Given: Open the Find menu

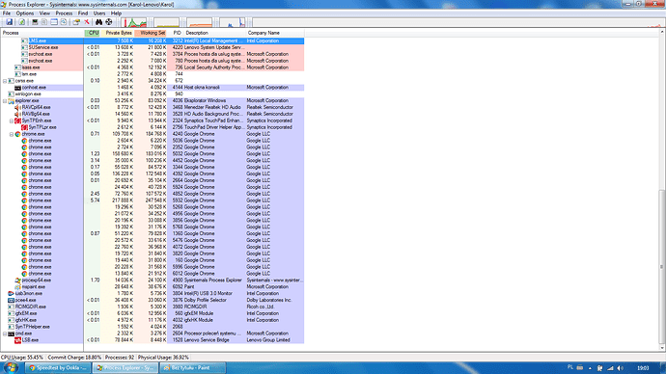Looking at the screenshot, I should click(x=82, y=13).
